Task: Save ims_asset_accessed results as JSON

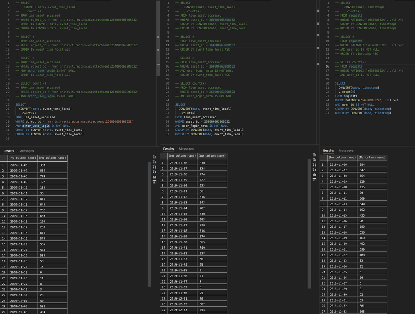Action: [155, 167]
